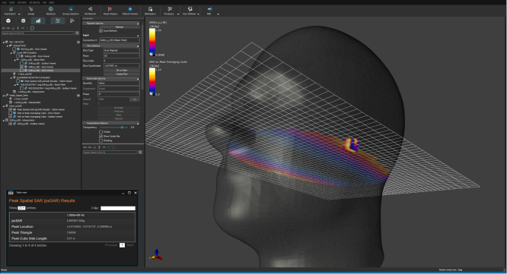This screenshot has width=507, height=274.
Task: Click the Go to Max button
Action: (x=122, y=71)
